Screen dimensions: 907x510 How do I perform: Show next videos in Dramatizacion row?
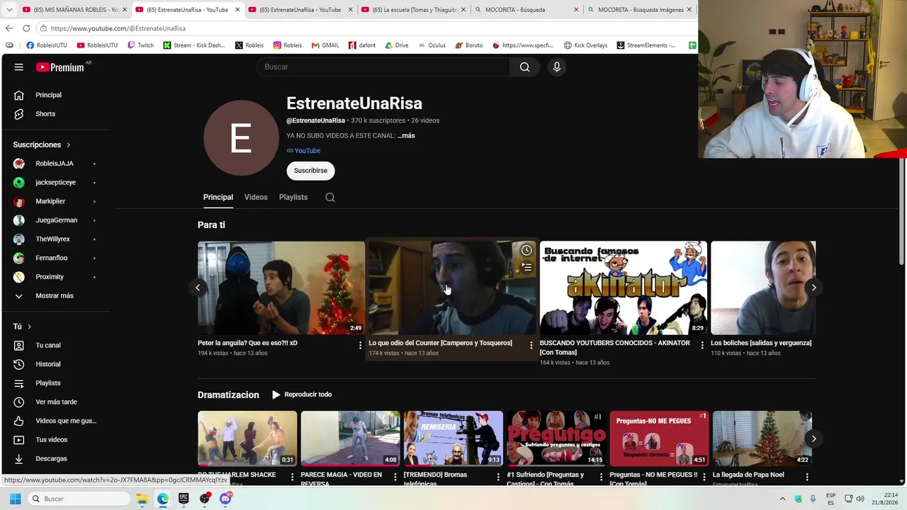(813, 438)
